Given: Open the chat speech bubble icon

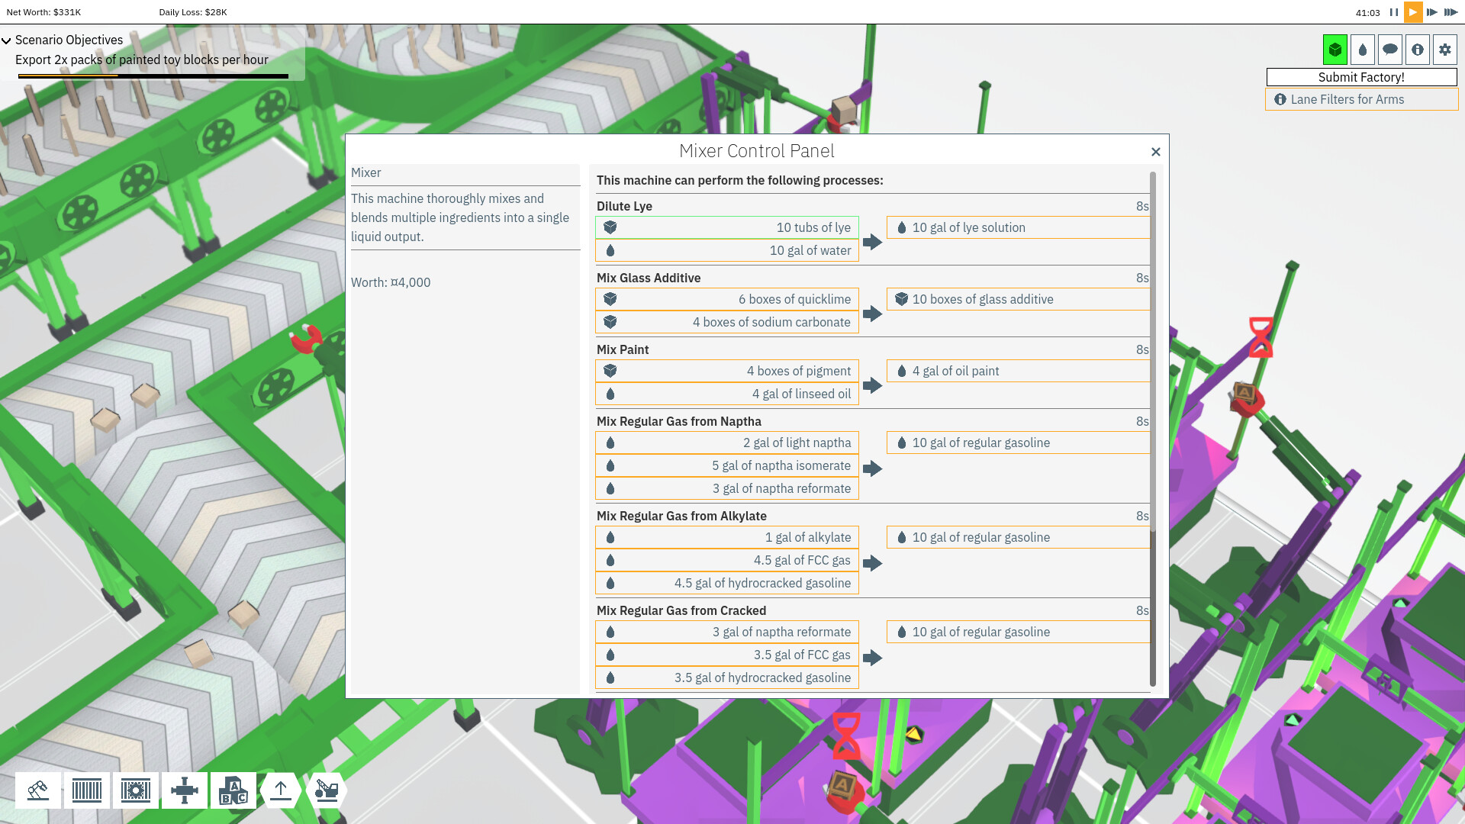Looking at the screenshot, I should pos(1390,49).
